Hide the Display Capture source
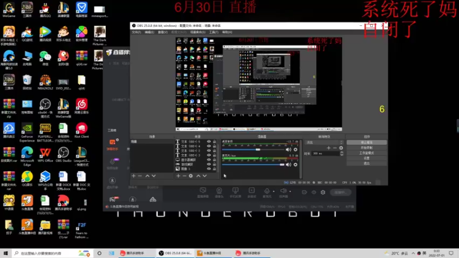 click(x=209, y=160)
